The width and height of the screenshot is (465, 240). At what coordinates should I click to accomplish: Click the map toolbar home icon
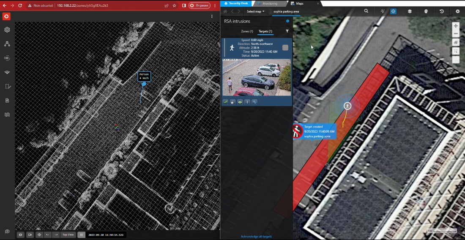click(225, 11)
